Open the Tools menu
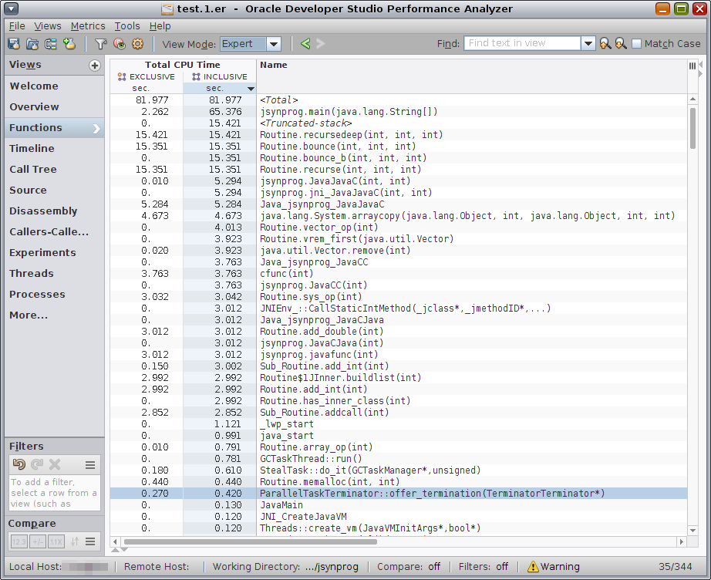 pyautogui.click(x=127, y=26)
